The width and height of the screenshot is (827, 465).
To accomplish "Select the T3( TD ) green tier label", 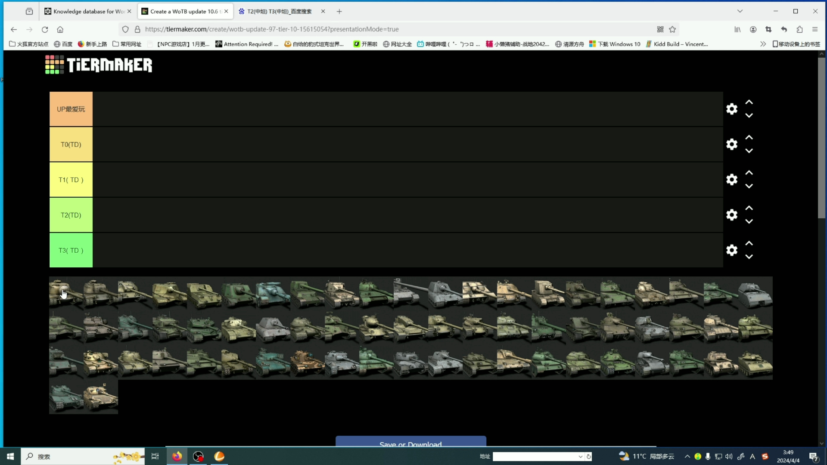I will coord(71,250).
